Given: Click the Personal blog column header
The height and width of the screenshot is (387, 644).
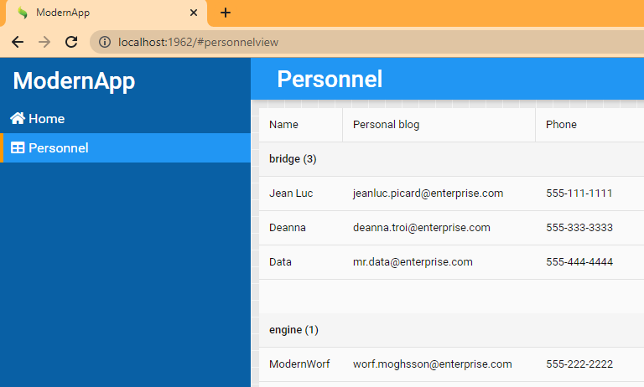Looking at the screenshot, I should 387,125.
